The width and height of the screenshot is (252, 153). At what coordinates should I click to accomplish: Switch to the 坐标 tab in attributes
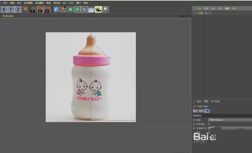click(201, 111)
